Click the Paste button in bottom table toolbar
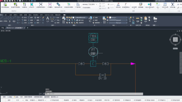Viewport: 182px width, 102px height. 16,97
